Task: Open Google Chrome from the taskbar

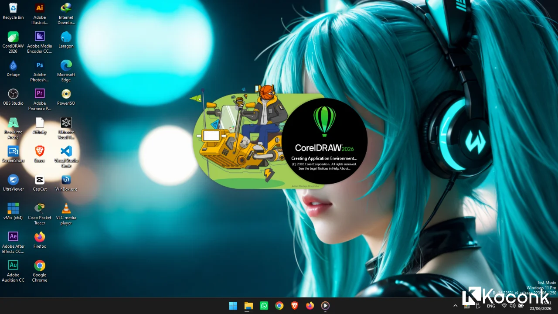Action: click(x=279, y=306)
